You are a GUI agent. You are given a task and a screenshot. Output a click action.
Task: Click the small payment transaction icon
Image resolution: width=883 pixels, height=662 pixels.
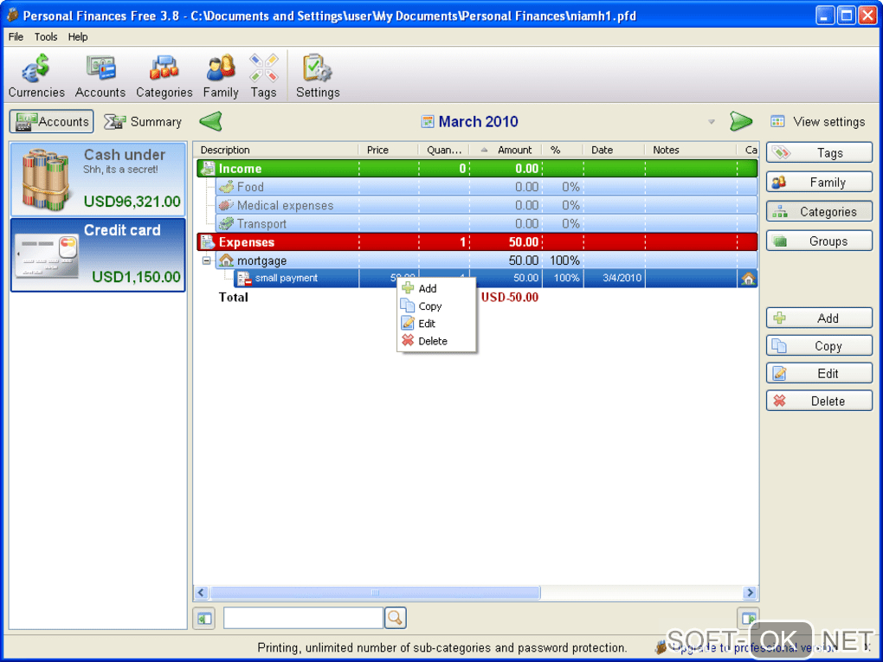(x=244, y=278)
